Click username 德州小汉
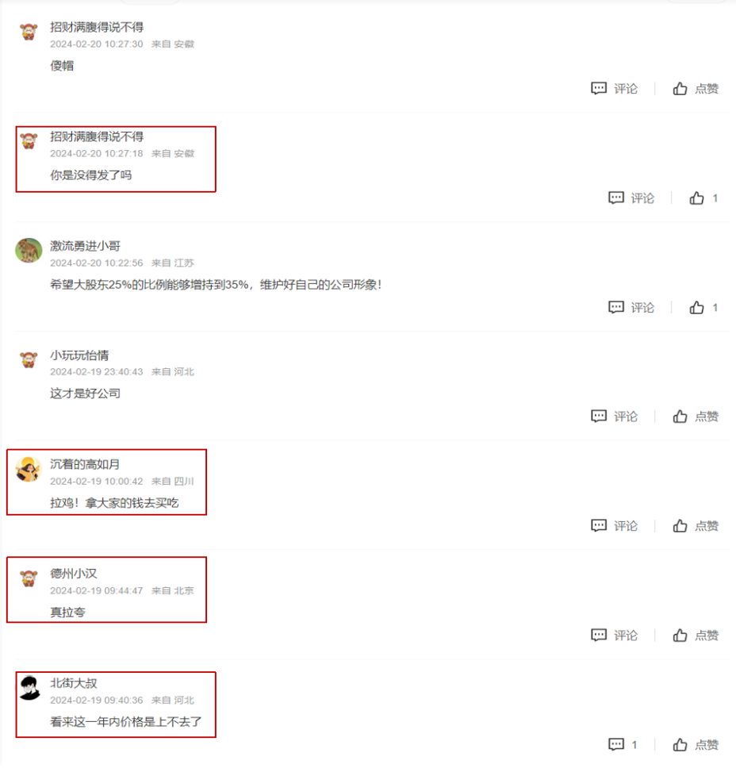This screenshot has height=768, width=736. coord(74,574)
